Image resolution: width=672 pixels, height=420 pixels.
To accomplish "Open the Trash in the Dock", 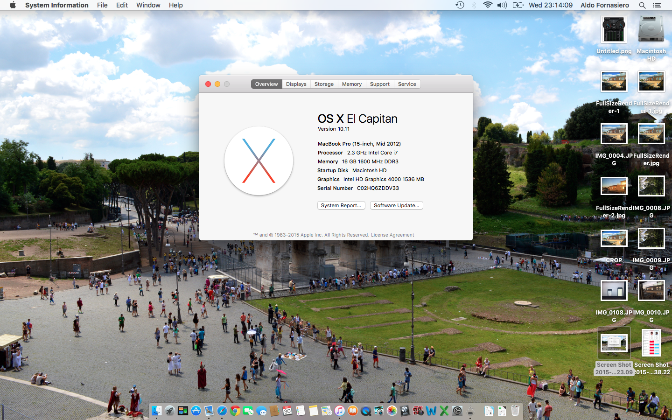I will tap(515, 411).
